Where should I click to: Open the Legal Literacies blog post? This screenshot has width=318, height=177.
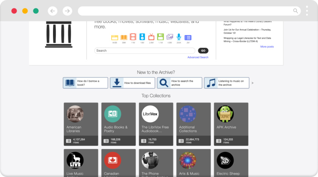pyautogui.click(x=247, y=39)
